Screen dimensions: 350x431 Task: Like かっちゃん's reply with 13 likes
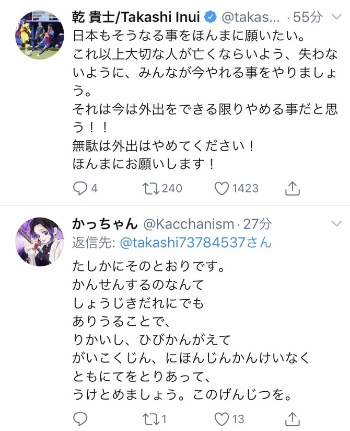coord(221,419)
